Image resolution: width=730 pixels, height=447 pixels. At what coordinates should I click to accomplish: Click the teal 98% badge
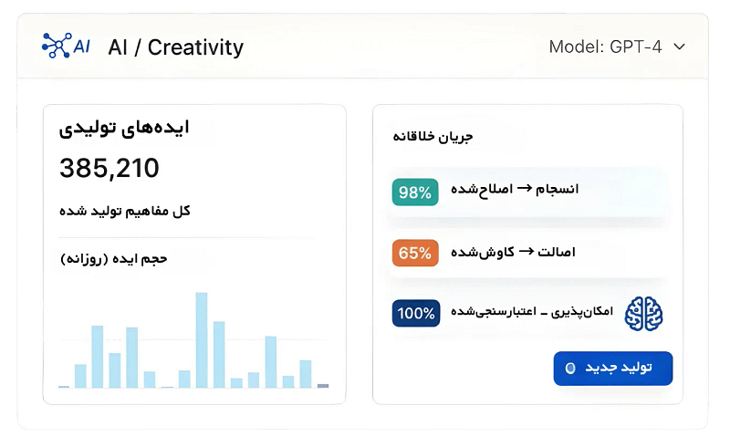point(414,192)
